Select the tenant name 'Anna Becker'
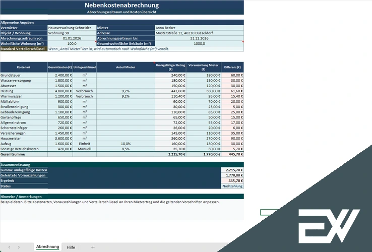This screenshot has width=372, height=252. click(199, 28)
